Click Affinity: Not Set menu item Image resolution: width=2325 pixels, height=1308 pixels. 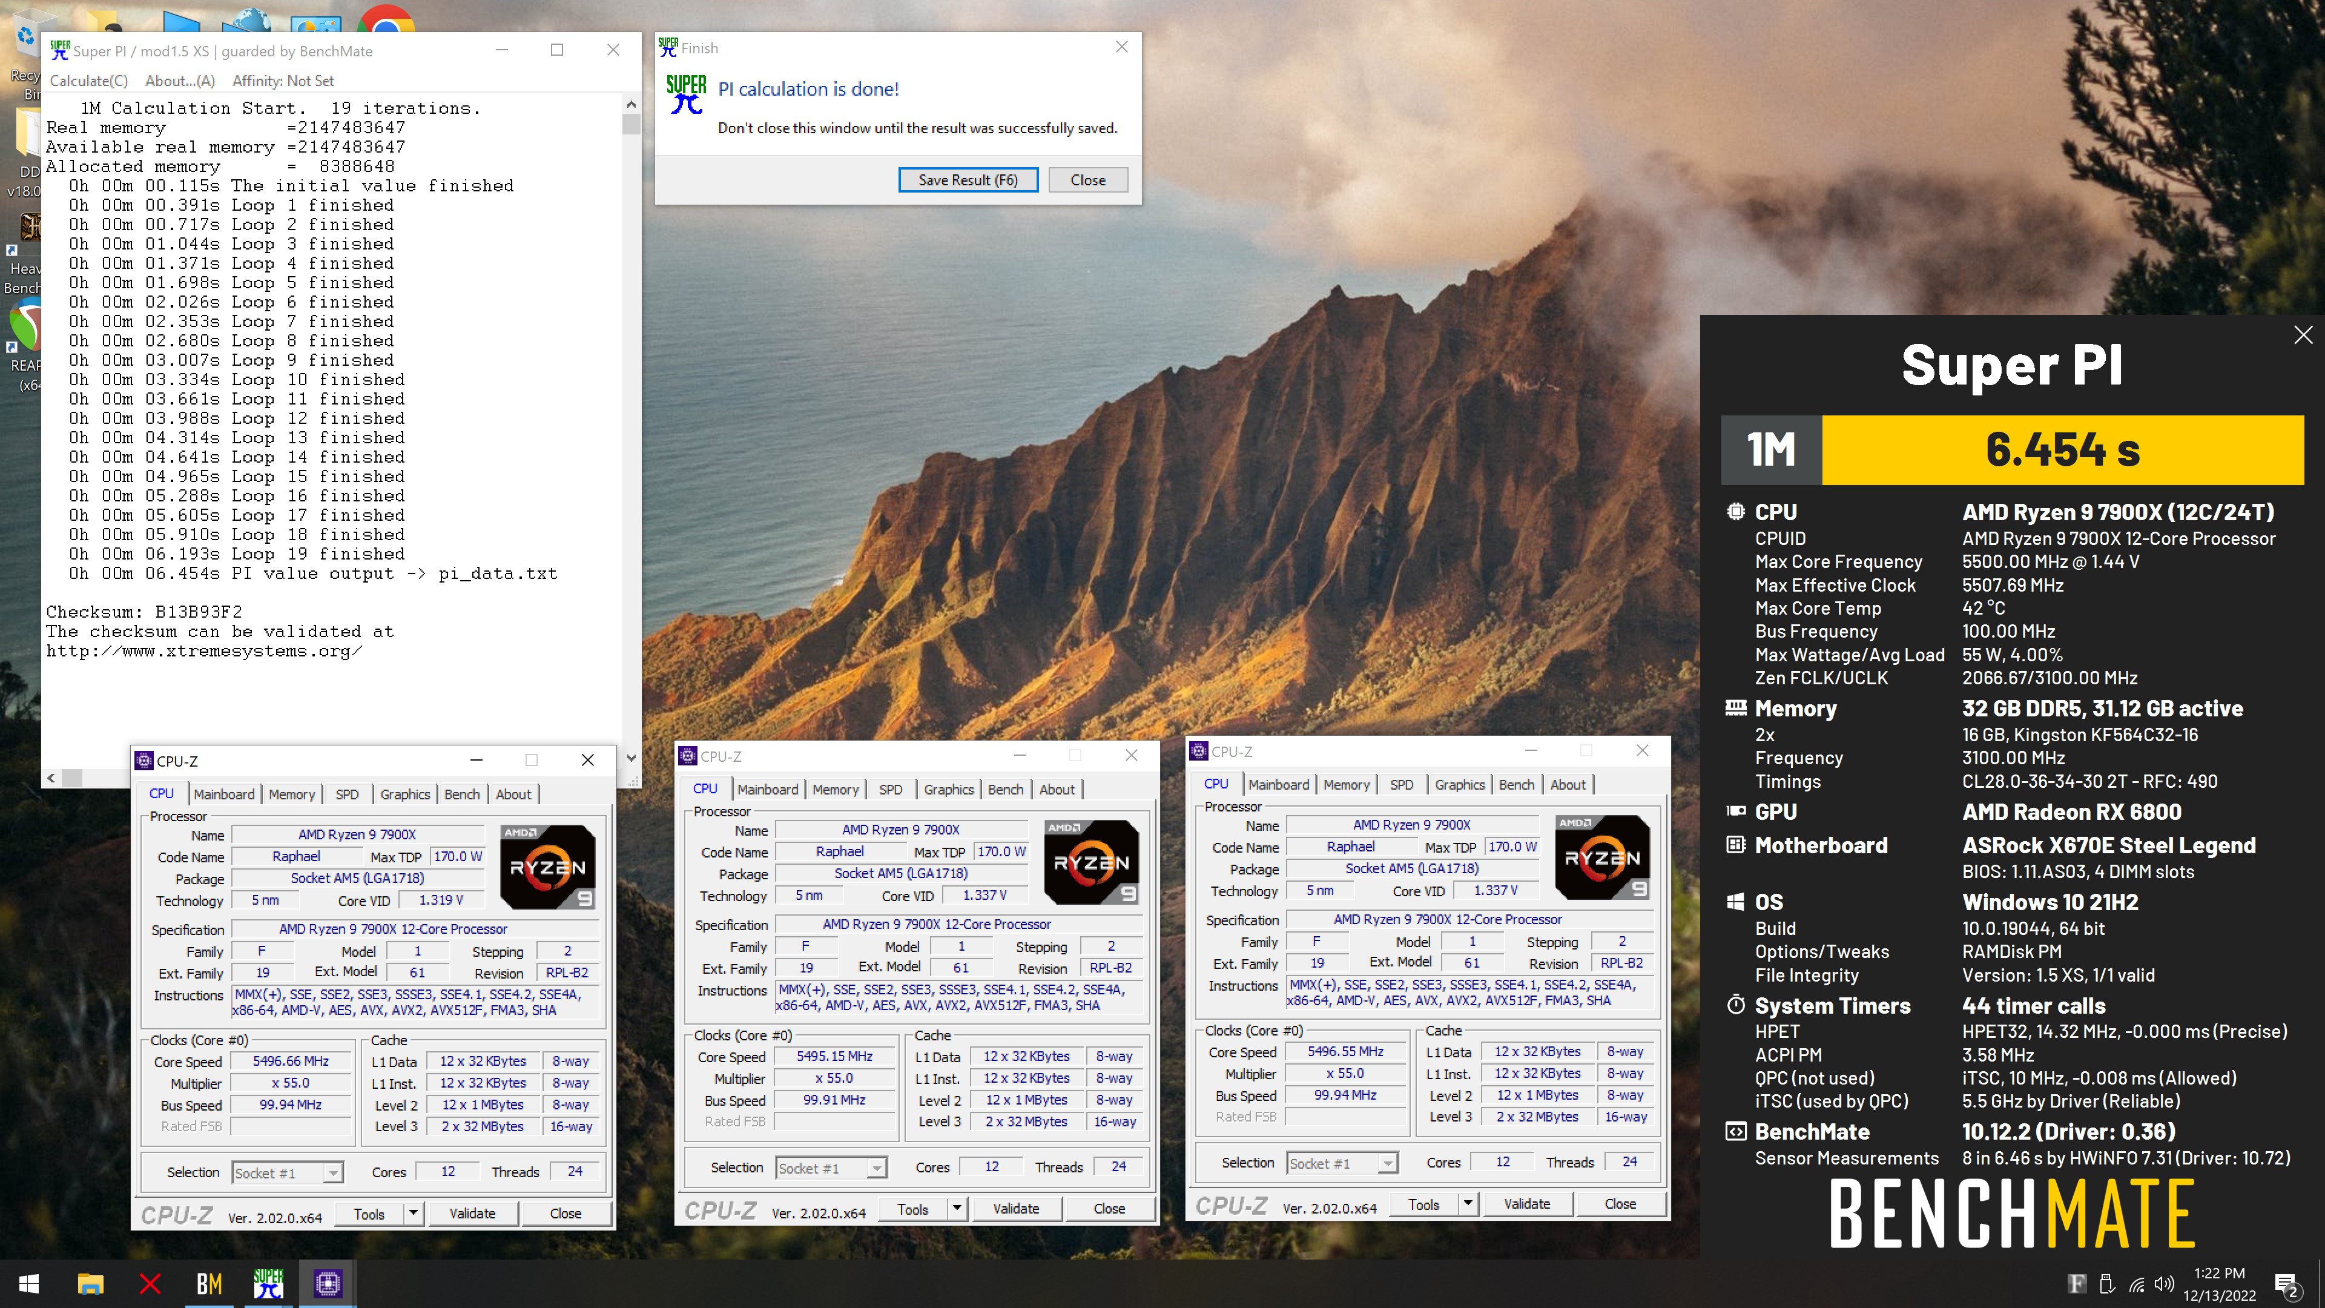point(283,81)
